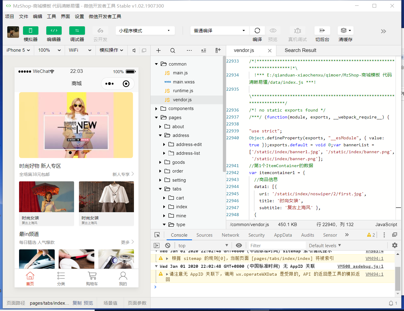Click the clear console icon
This screenshot has width=404, height=311.
click(x=168, y=245)
